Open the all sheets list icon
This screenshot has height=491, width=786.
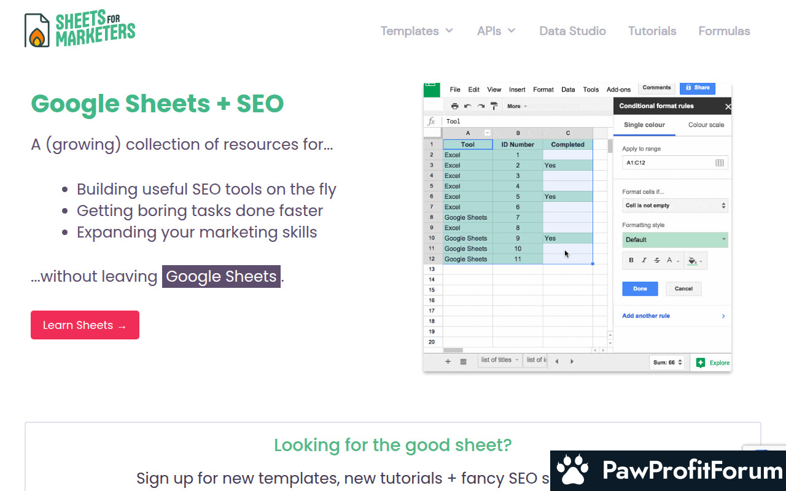click(463, 362)
